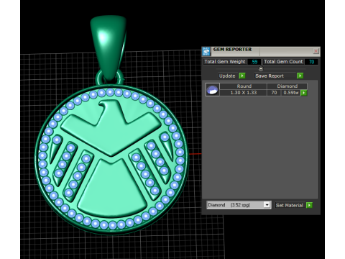Click the Gem Reporter panel logo icon
The height and width of the screenshot is (259, 345).
(206, 51)
